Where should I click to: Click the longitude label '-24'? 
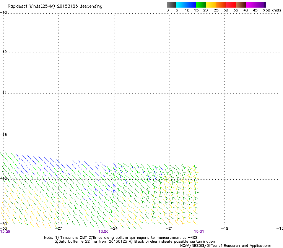114,229
